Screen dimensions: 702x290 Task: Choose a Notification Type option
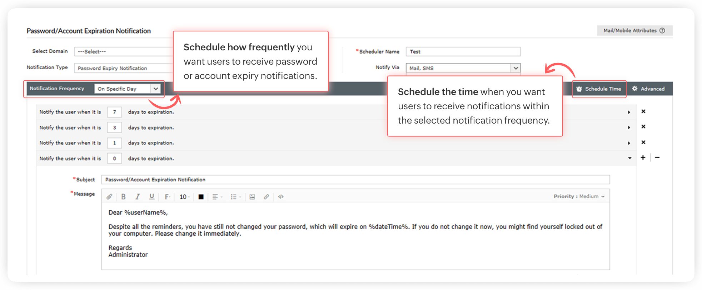point(124,68)
